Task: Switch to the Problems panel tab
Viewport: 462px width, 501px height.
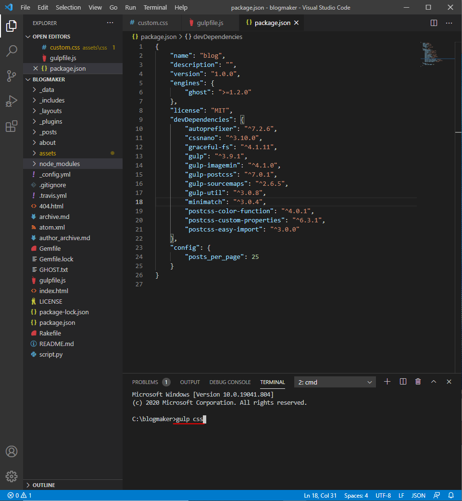Action: 151,382
